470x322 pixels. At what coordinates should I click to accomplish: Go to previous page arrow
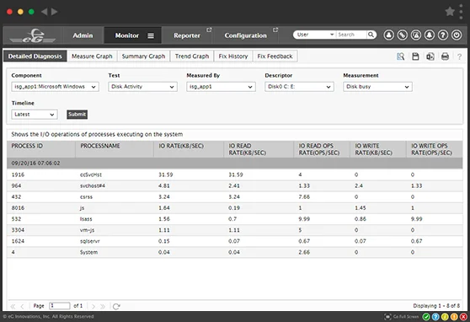tap(22, 306)
